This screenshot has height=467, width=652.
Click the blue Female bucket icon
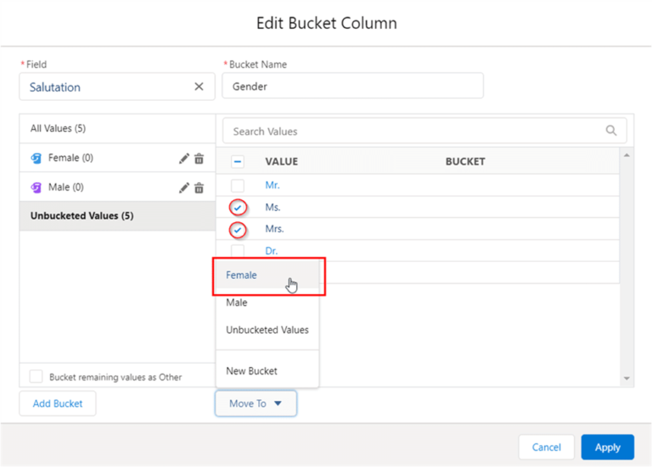37,158
